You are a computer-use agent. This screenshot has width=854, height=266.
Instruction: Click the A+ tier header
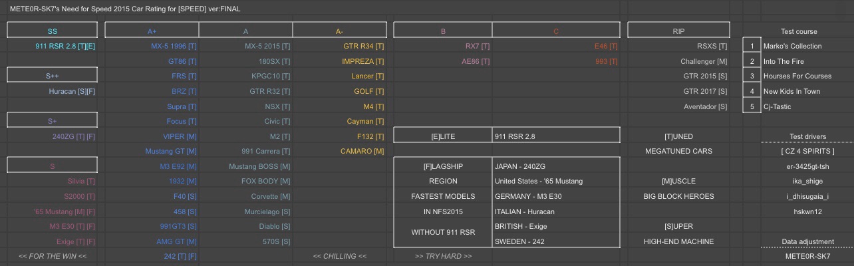click(152, 31)
